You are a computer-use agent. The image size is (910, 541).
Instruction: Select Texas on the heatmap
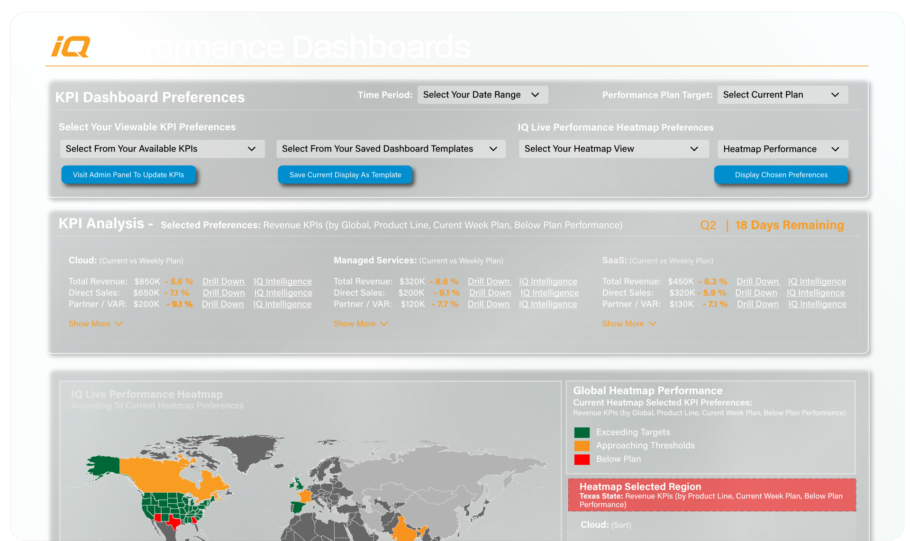pos(174,522)
